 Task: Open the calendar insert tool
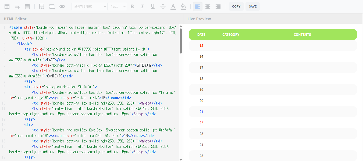tap(27, 6)
